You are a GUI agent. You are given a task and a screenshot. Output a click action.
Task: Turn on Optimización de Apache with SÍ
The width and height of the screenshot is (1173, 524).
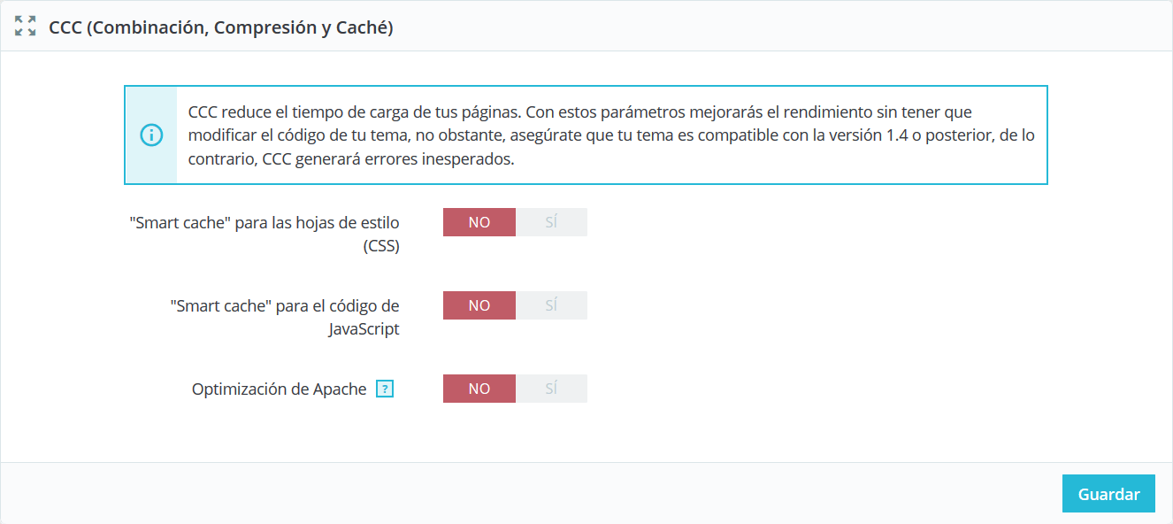point(551,389)
